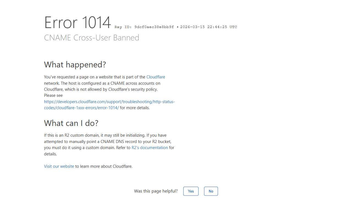Open the R2's documentation link

point(150,148)
